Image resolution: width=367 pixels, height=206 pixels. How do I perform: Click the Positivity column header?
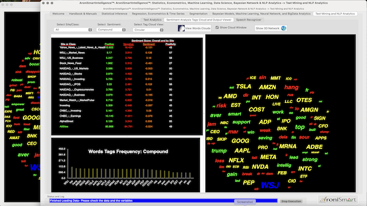pos(171,44)
